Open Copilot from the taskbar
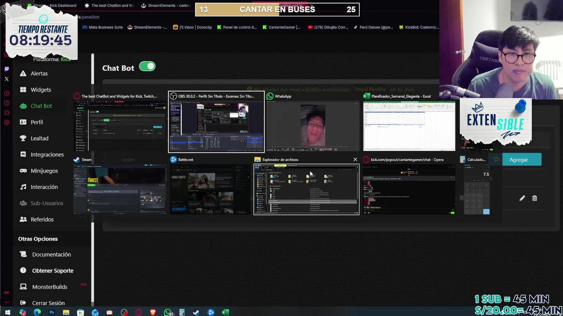 click(x=22, y=312)
